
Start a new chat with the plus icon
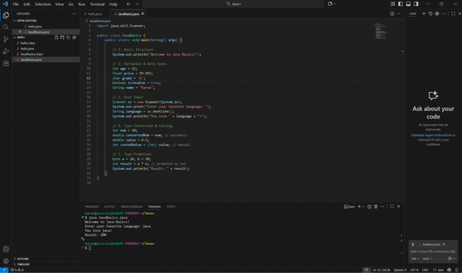pyautogui.click(x=424, y=14)
